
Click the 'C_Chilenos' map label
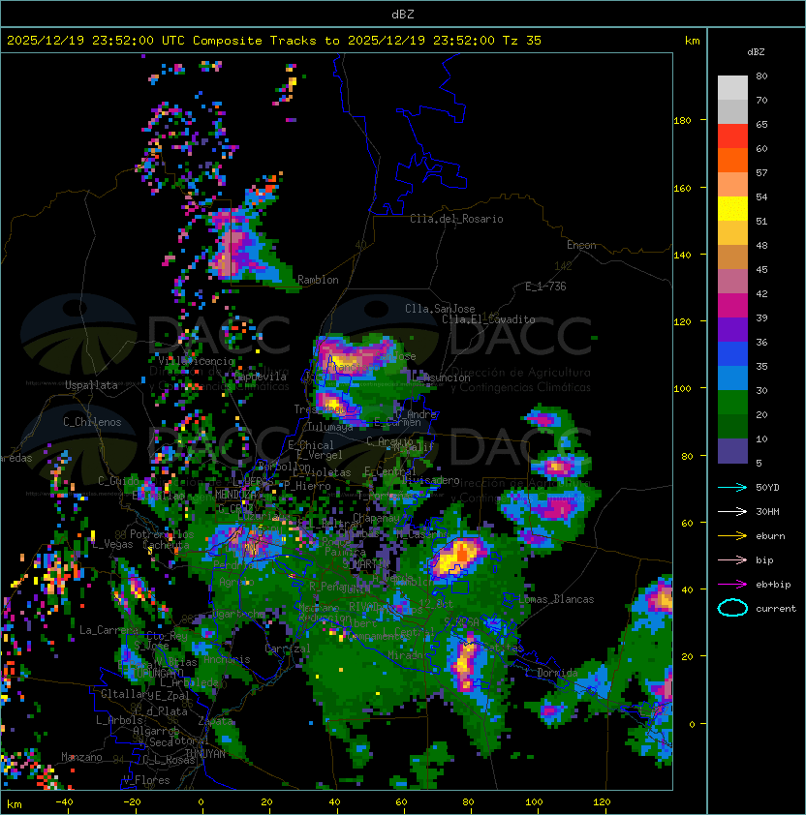pyautogui.click(x=92, y=422)
